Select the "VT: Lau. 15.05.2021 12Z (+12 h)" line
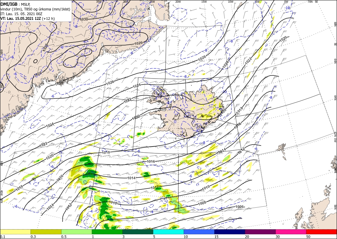 28,19
